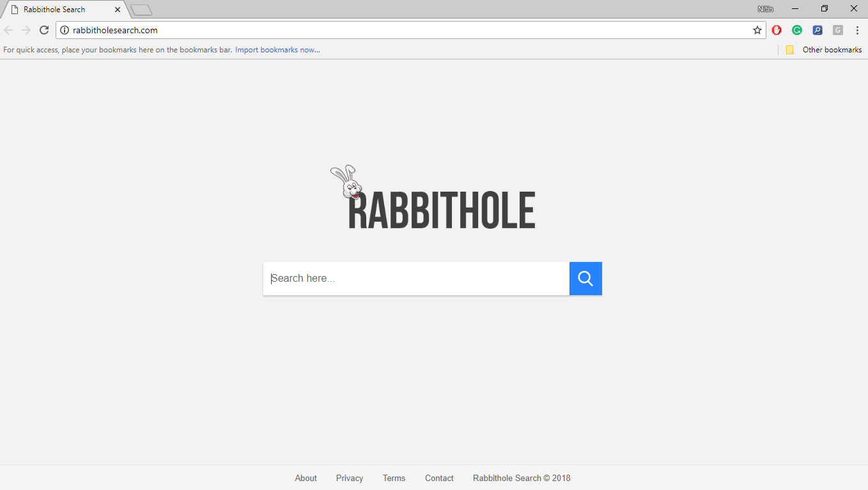Open the Chrome menu via three-dot icon
Image resolution: width=868 pixels, height=490 pixels.
pyautogui.click(x=857, y=29)
